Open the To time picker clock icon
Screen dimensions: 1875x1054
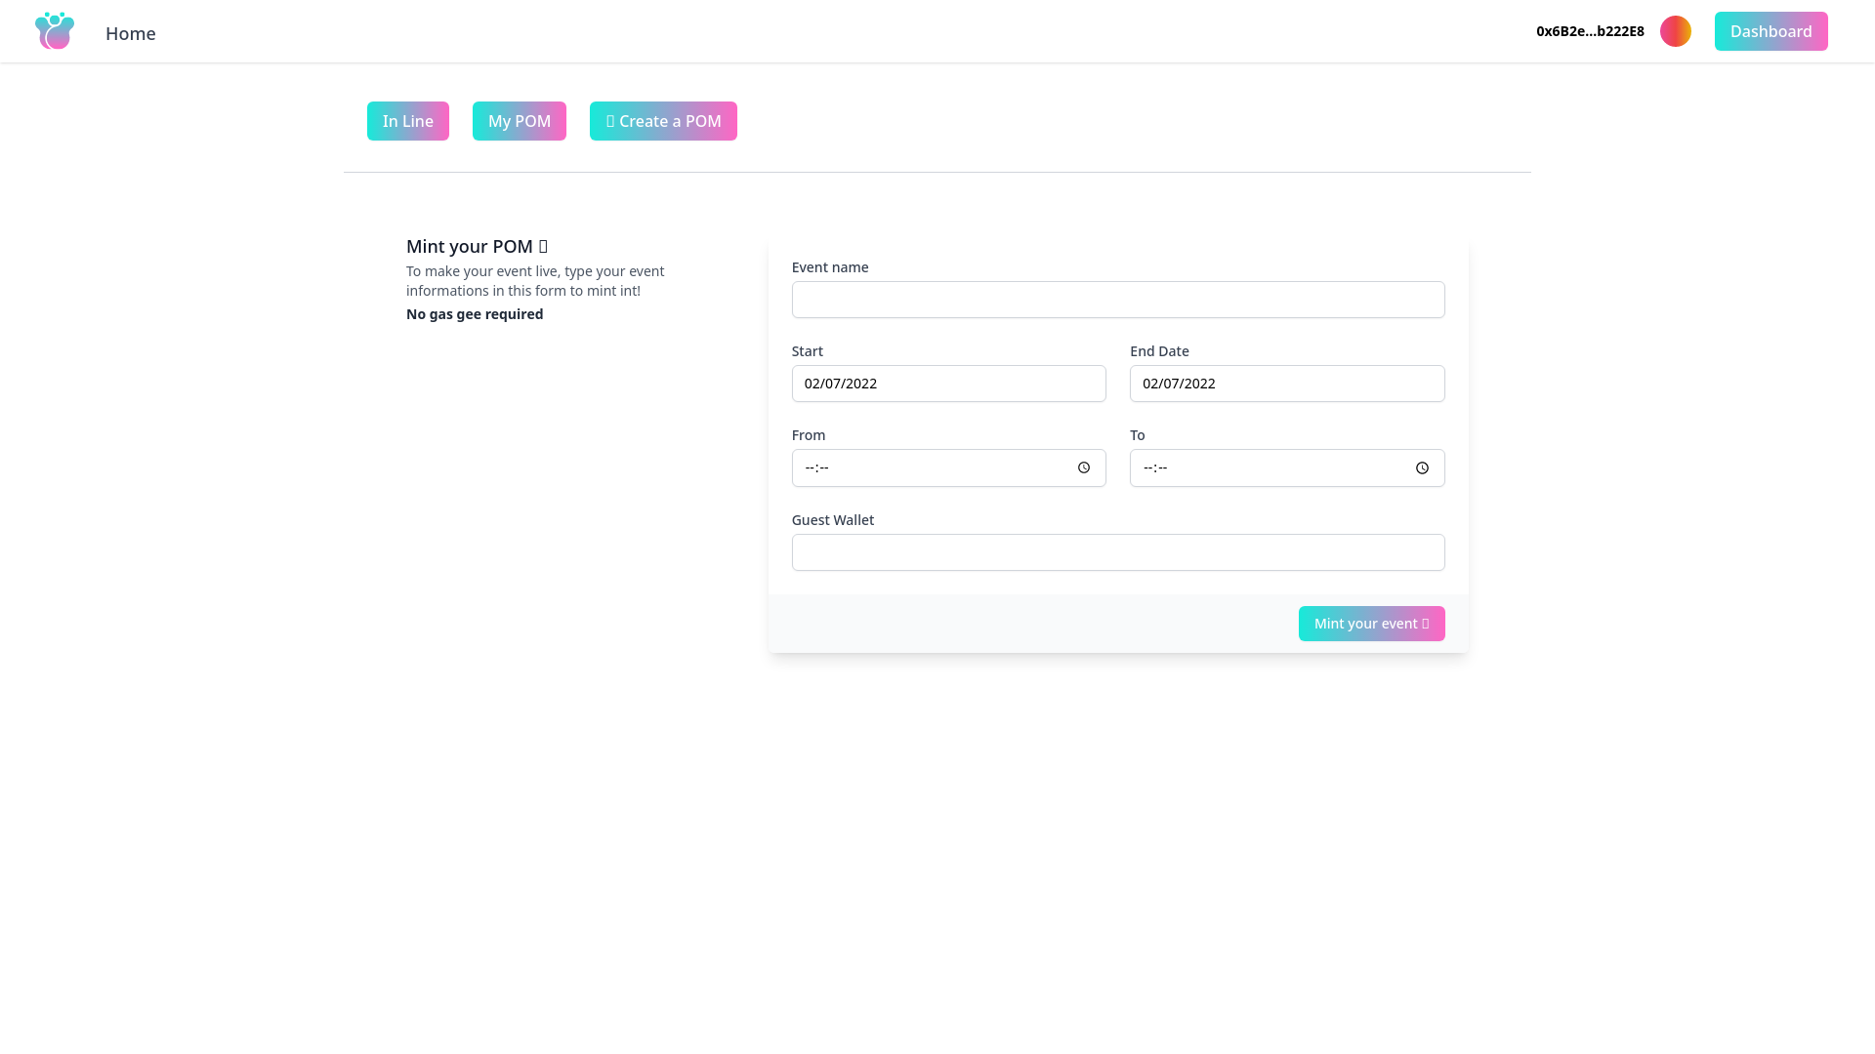(x=1422, y=468)
